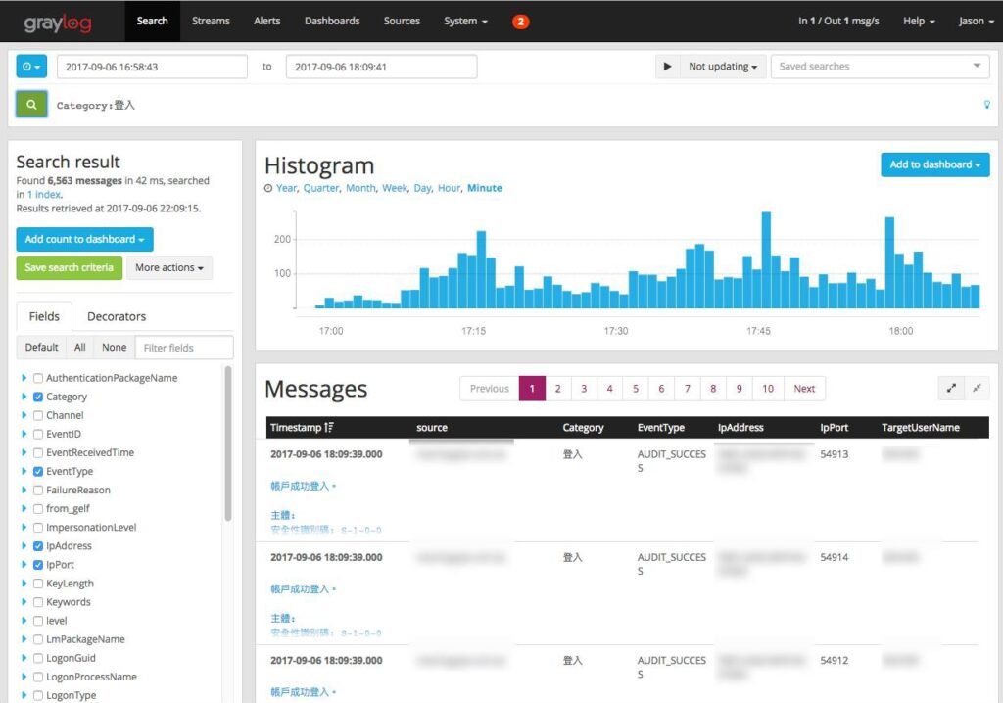
Task: Expand the EventID field details arrow
Action: [x=24, y=434]
